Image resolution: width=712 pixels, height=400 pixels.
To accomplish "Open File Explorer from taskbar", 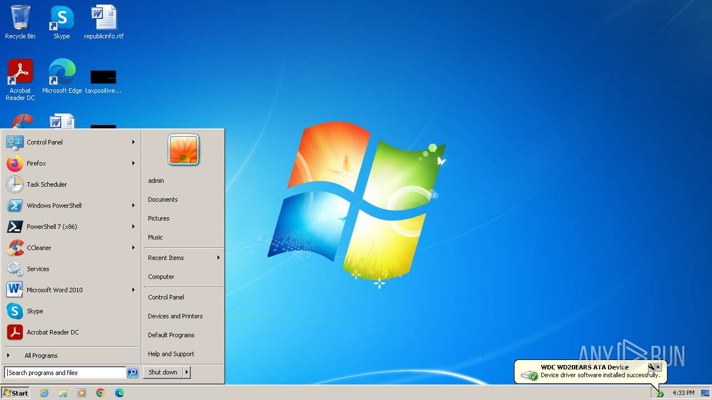I will coord(63,393).
